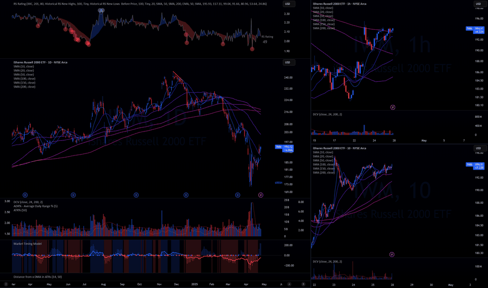Click '240.00' on the daily price axis
The width and height of the screenshot is (488, 288).
click(288, 77)
